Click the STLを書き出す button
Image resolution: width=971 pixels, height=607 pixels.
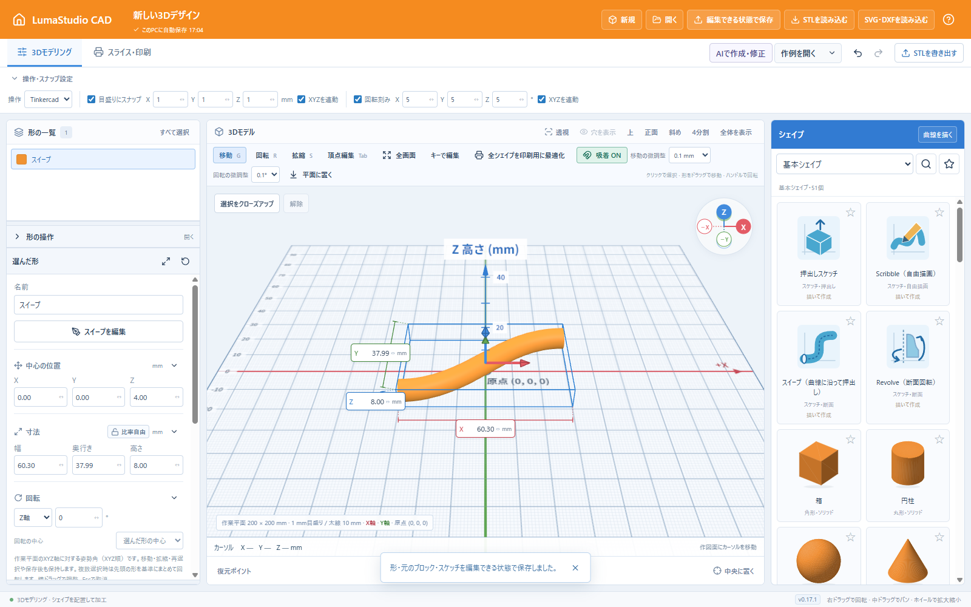[929, 53]
